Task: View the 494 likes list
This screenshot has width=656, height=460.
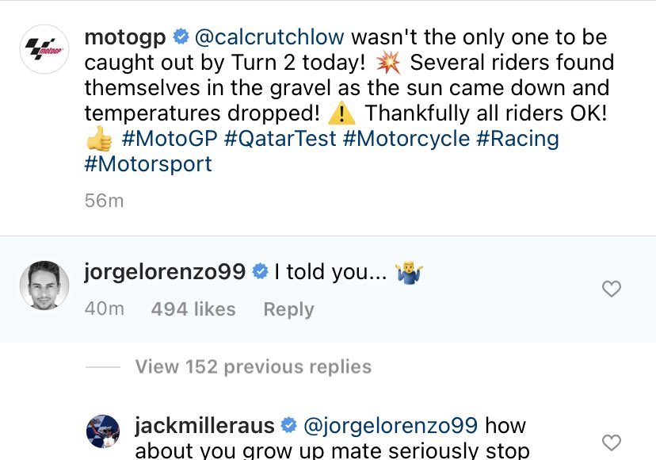Action: coord(193,309)
